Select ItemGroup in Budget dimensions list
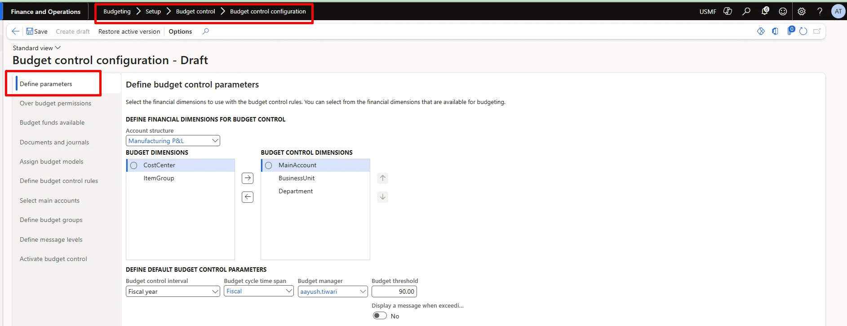This screenshot has width=847, height=326. (x=181, y=178)
